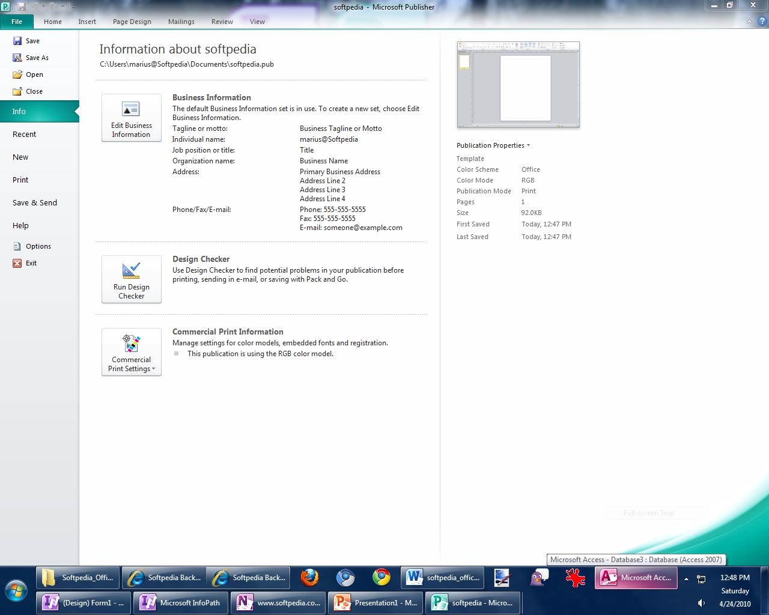Run the Design Checker

pyautogui.click(x=132, y=279)
